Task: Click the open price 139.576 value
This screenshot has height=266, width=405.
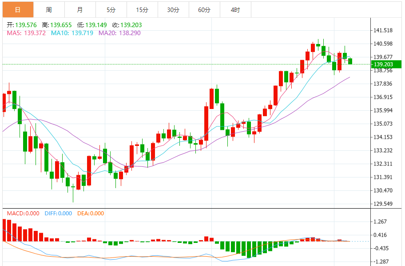Action: pyautogui.click(x=26, y=25)
